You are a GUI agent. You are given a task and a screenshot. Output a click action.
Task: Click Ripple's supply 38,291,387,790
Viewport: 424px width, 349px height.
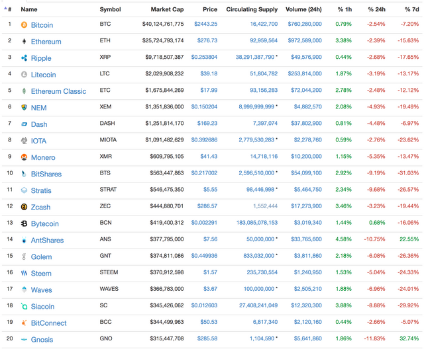(x=255, y=58)
